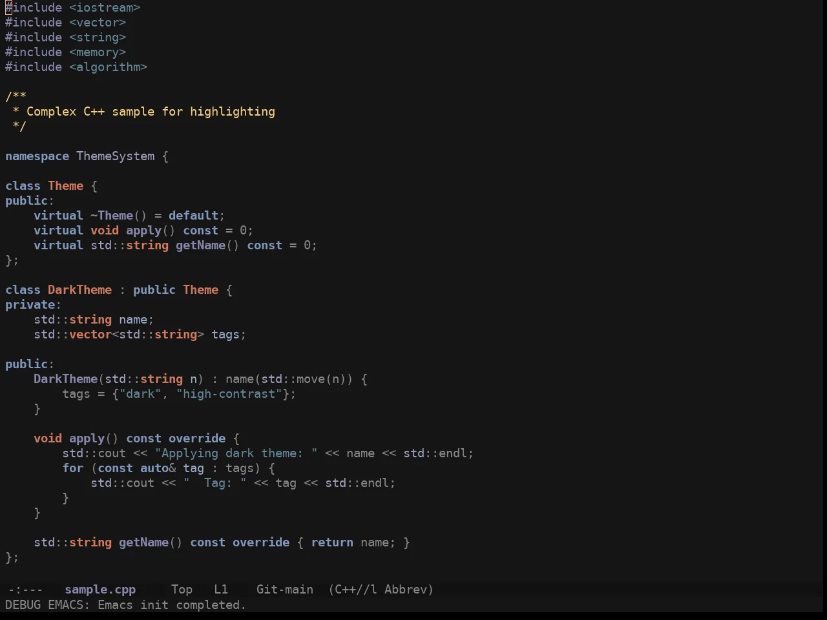Click the "high-contrast" string literal

(229, 394)
